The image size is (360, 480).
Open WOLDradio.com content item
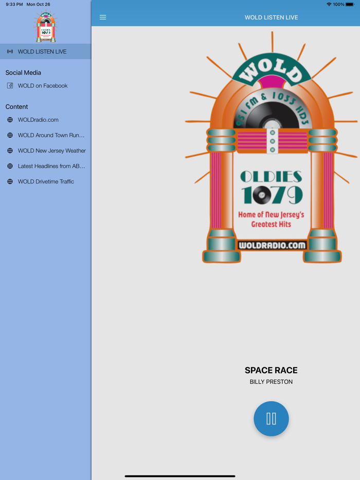click(46, 120)
